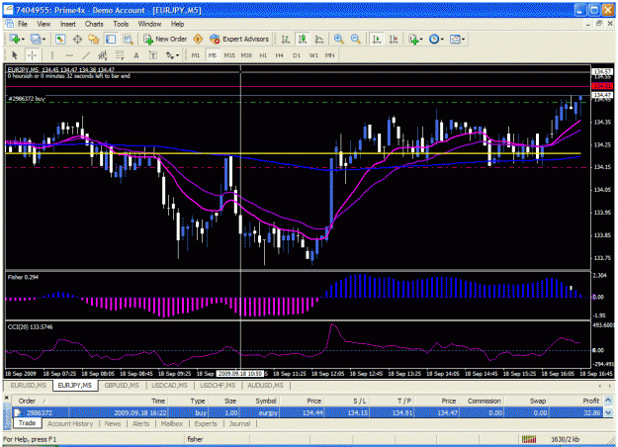Select the Text (A) tool
Screen dimensions: 618x447
pyautogui.click(x=136, y=55)
